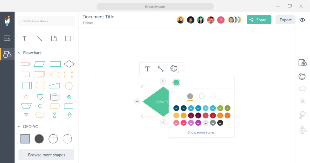
Task: Go to the Home breadcrumb
Action: (x=88, y=23)
